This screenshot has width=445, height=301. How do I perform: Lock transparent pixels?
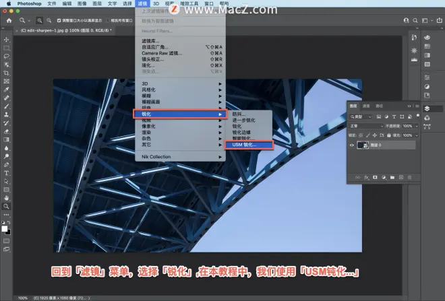(x=361, y=135)
